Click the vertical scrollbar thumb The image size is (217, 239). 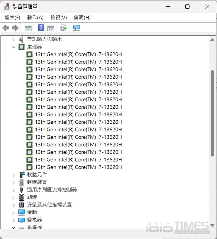[212, 113]
